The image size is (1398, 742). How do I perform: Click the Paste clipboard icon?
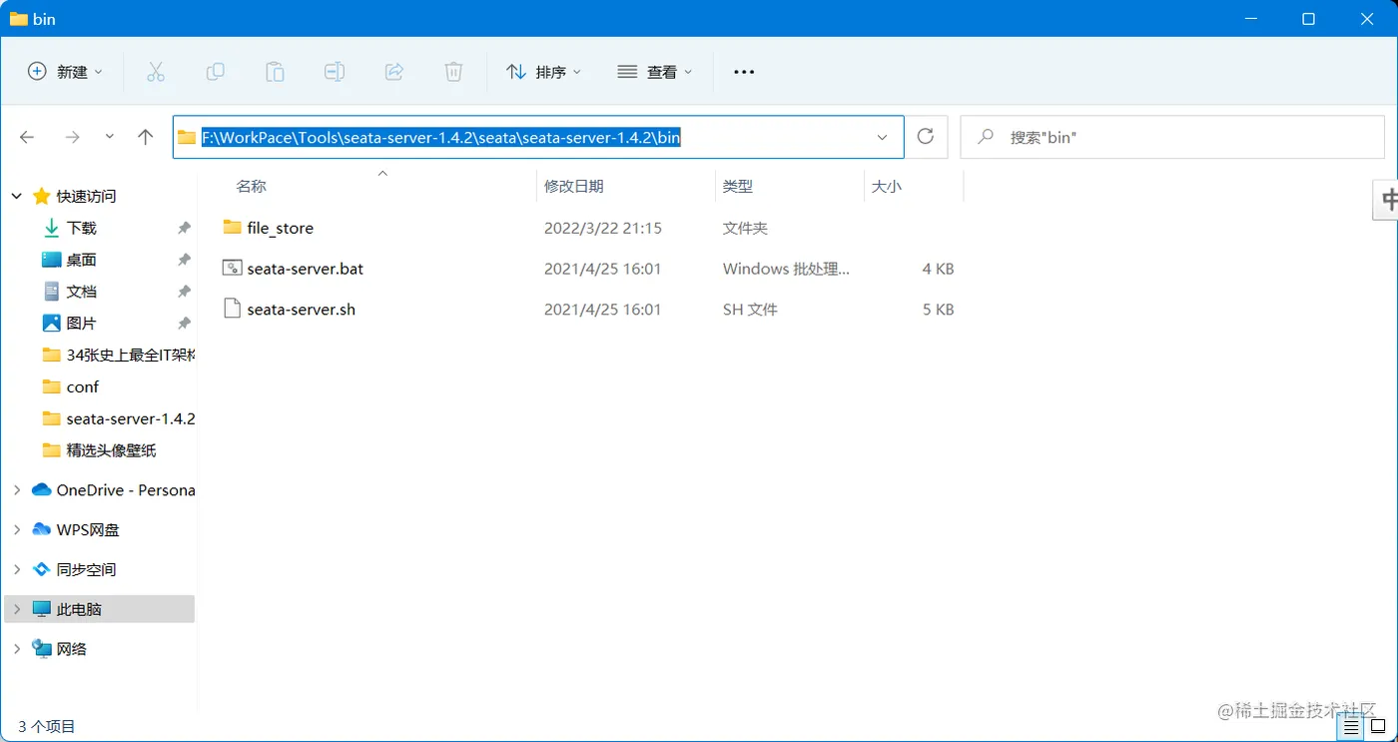pyautogui.click(x=275, y=72)
